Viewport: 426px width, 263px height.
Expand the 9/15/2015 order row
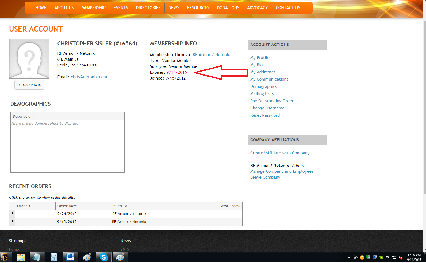(13, 221)
